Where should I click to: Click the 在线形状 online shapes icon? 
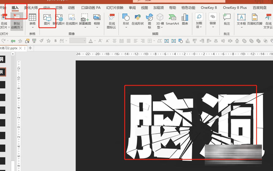tap(137, 17)
